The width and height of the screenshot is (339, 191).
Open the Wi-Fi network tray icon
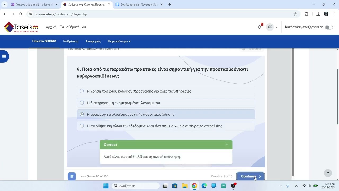304,186
